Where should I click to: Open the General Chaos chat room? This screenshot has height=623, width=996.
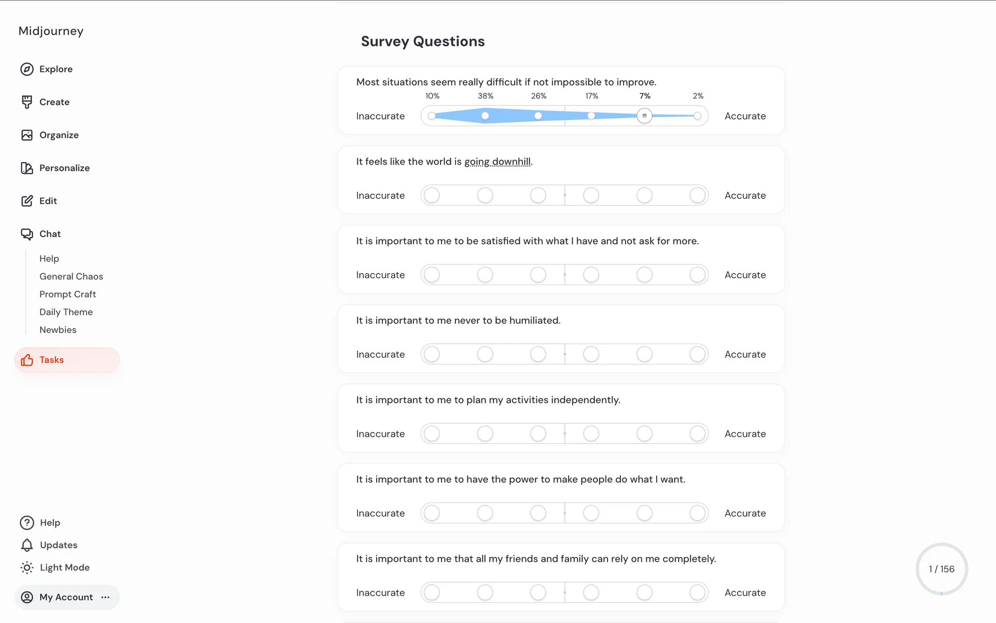pos(71,277)
